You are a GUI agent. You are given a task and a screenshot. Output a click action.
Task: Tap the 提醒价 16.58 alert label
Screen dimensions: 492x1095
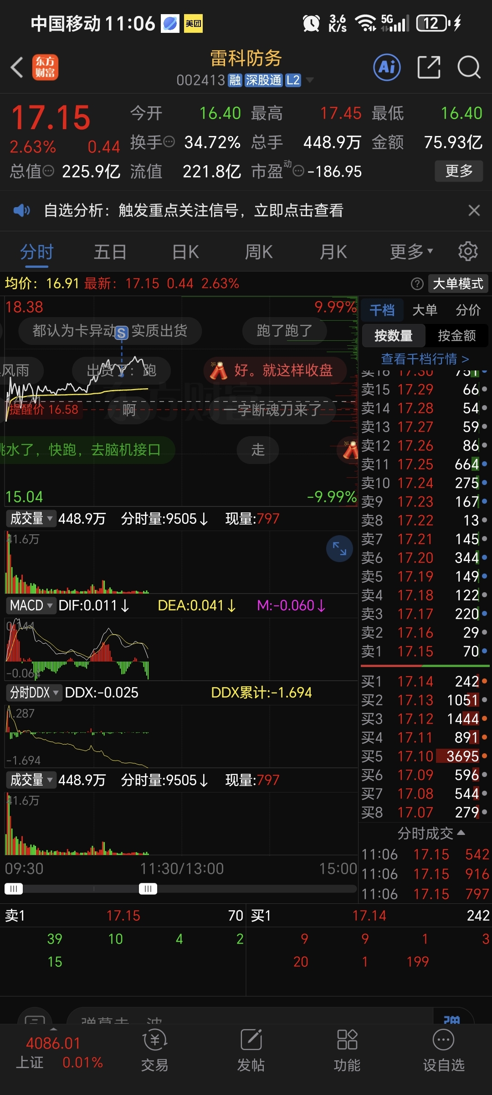click(x=44, y=409)
